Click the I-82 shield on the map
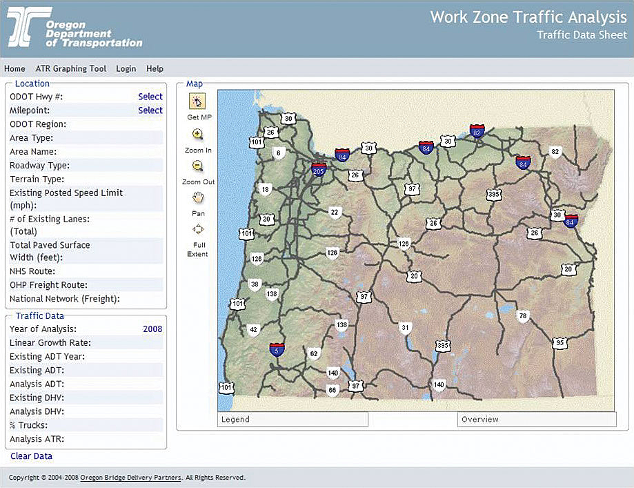 tap(477, 132)
